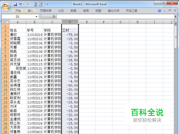Select the 视图 tab
This screenshot has width=179, height=134.
(98, 11)
